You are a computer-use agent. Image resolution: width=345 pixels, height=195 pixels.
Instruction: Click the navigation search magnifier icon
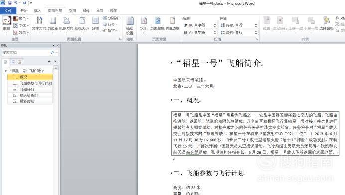(52, 53)
